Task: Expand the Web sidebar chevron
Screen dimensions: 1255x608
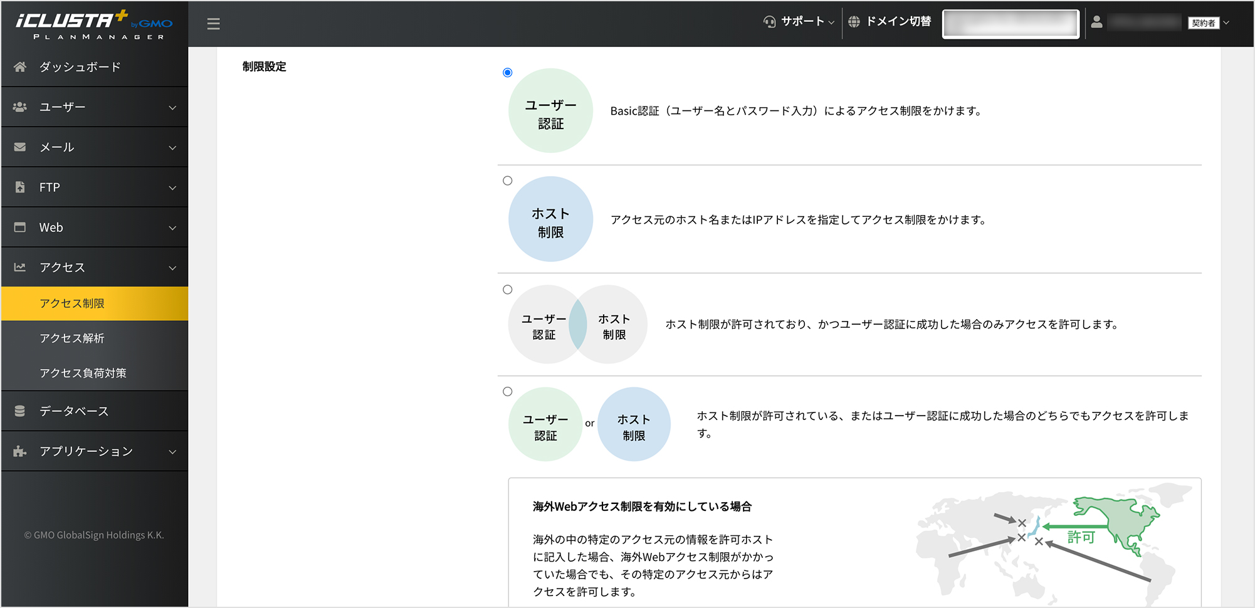Action: pos(172,228)
